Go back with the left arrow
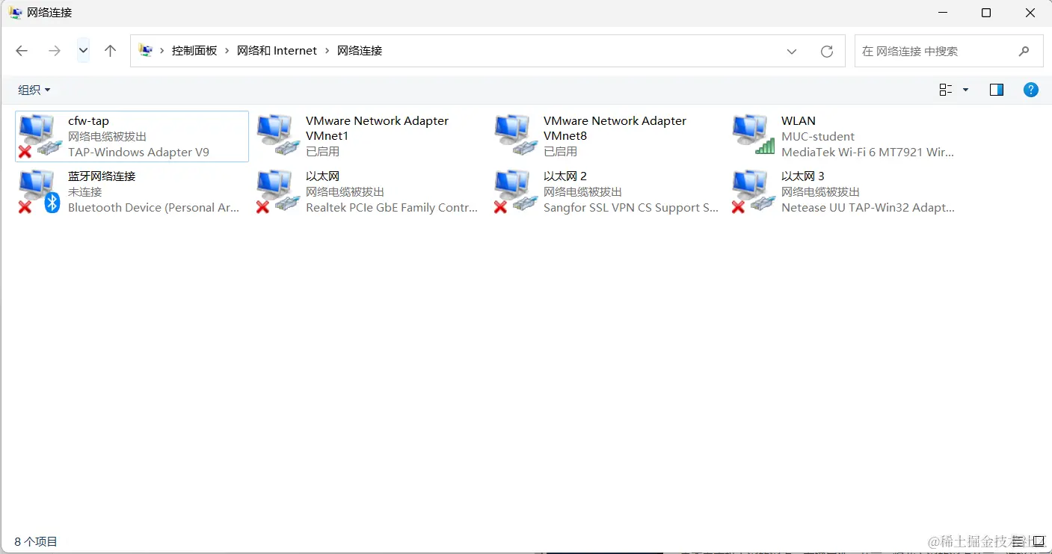 [22, 51]
